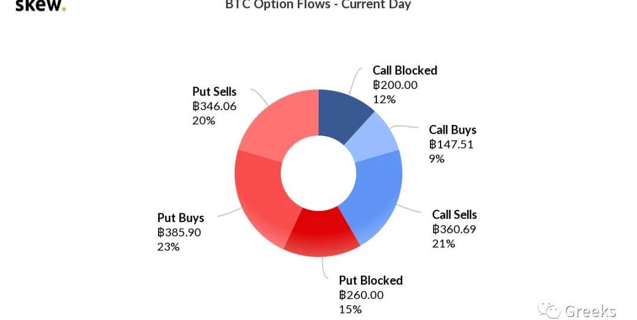The image size is (637, 320).
Task: Click the ₿385.90 value
Action: pos(179,232)
